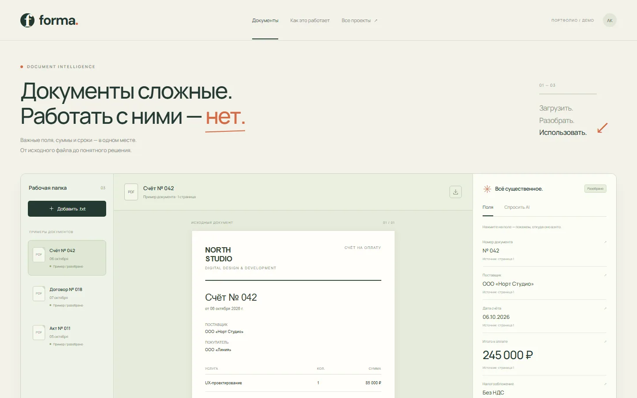The height and width of the screenshot is (398, 637).
Task: Click ООО «Линия» buyer in the document
Action: (218, 350)
